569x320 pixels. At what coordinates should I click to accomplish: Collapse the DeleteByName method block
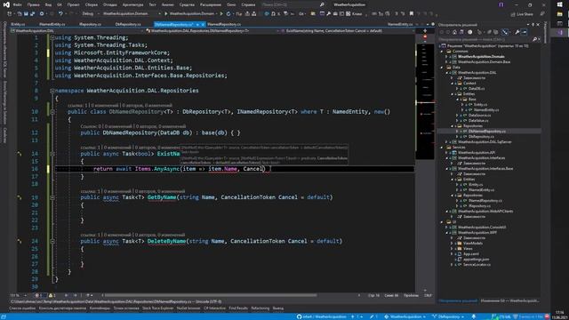coord(52,241)
